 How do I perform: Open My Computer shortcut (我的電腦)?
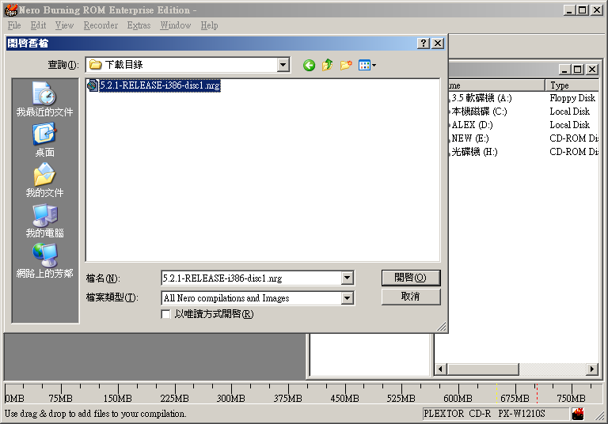[45, 221]
